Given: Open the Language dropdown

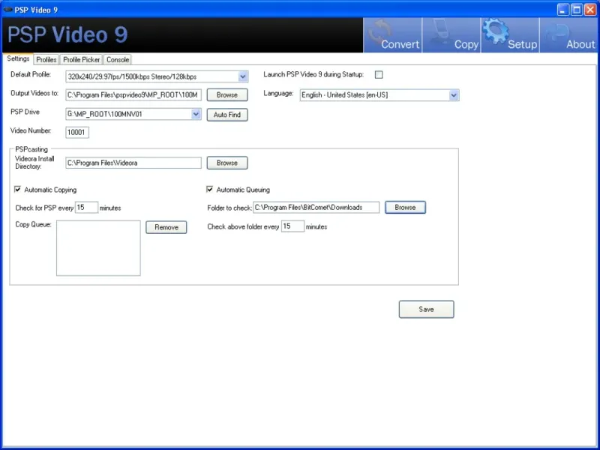Looking at the screenshot, I should tap(454, 95).
